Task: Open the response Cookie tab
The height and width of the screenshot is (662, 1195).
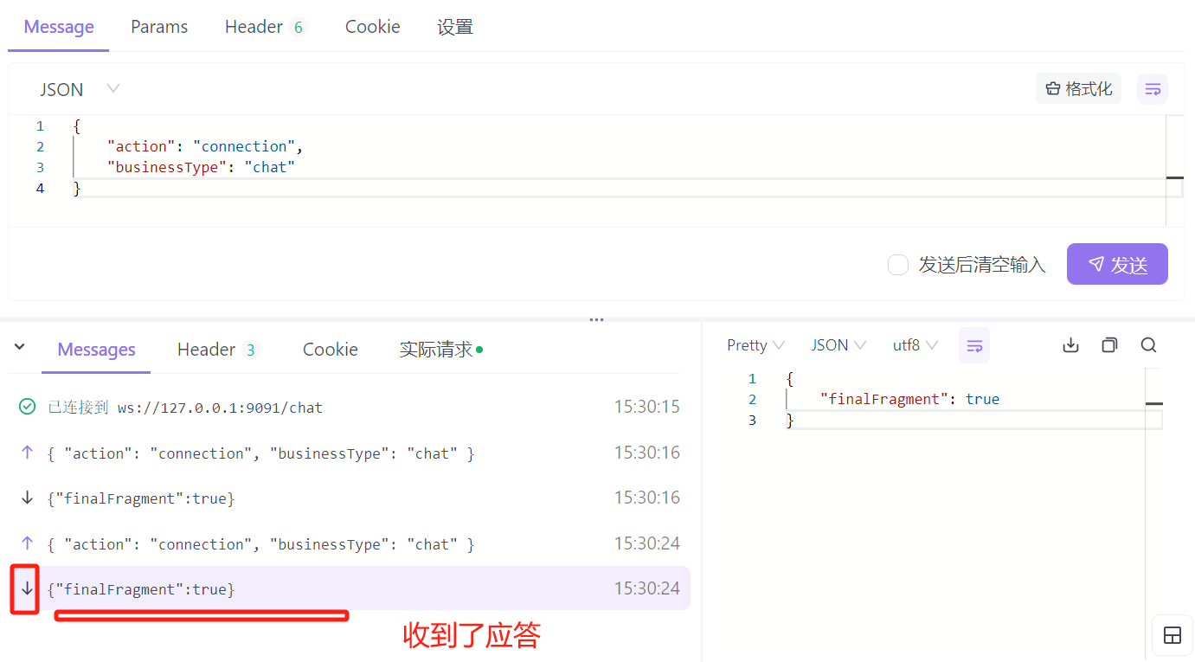Action: (x=331, y=350)
